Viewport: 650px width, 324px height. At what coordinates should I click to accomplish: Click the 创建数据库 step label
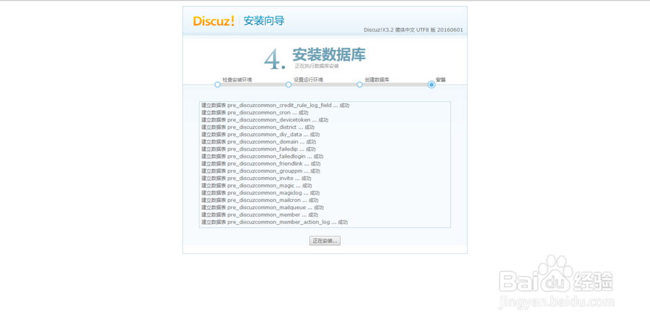point(377,80)
